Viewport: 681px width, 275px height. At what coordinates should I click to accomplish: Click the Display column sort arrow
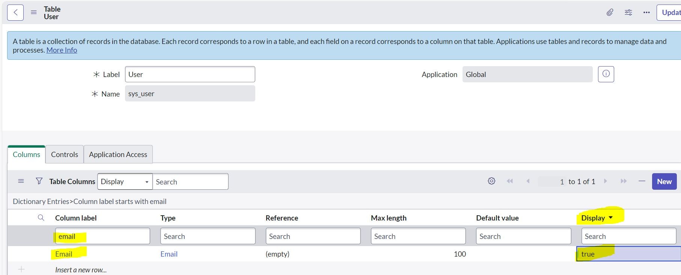(610, 218)
